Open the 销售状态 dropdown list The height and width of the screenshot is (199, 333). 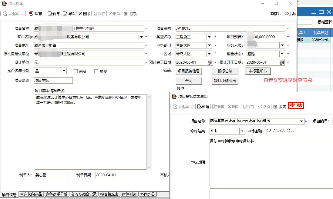coord(282,54)
